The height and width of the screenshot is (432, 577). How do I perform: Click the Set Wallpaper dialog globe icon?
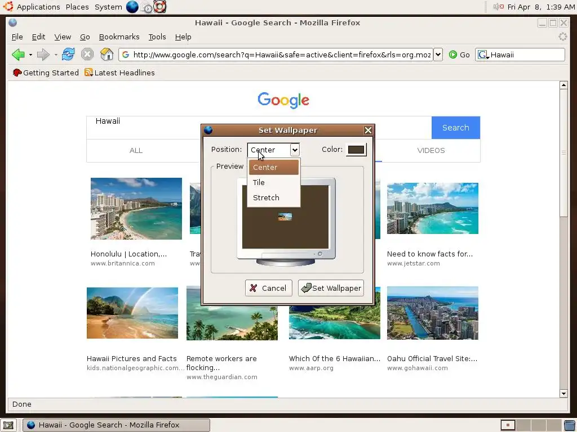tap(208, 130)
